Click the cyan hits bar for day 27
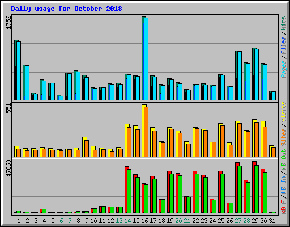Viewport: 290px width, 227px height. point(240,75)
